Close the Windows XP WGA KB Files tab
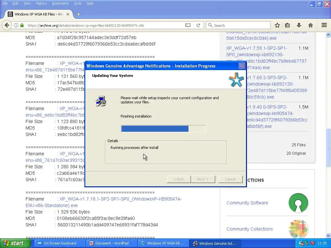Viewport: 331px width, 248px height. pos(68,14)
